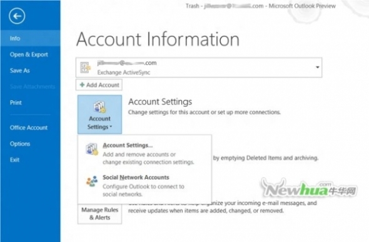Click the Account Settings... menu entry icon
Screen dimensions: 369x242
[x=92, y=149]
